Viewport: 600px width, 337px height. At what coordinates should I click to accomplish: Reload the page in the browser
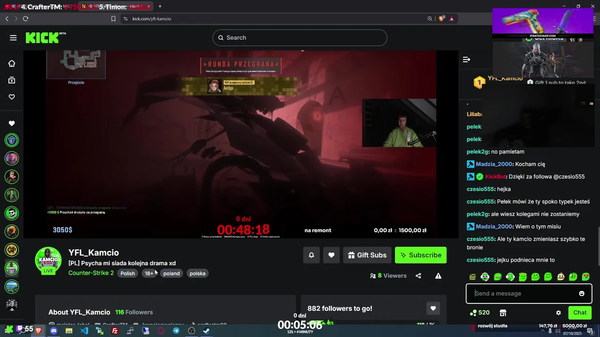25,19
